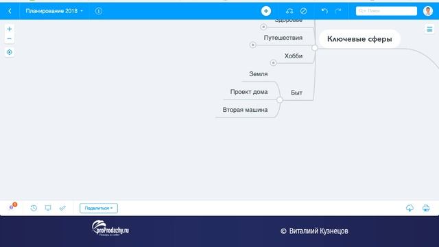Open the right sidebar hamburger menu
This screenshot has width=439, height=247.
(x=429, y=29)
